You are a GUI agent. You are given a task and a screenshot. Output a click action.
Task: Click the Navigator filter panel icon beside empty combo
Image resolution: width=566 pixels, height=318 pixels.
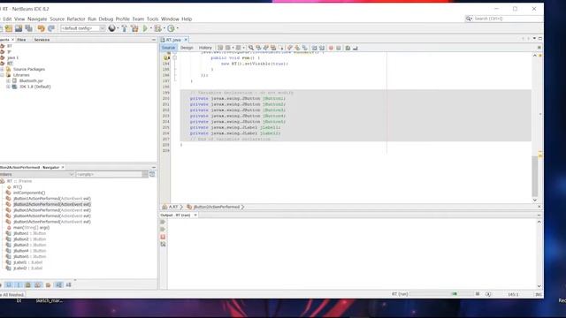pyautogui.click(x=152, y=174)
